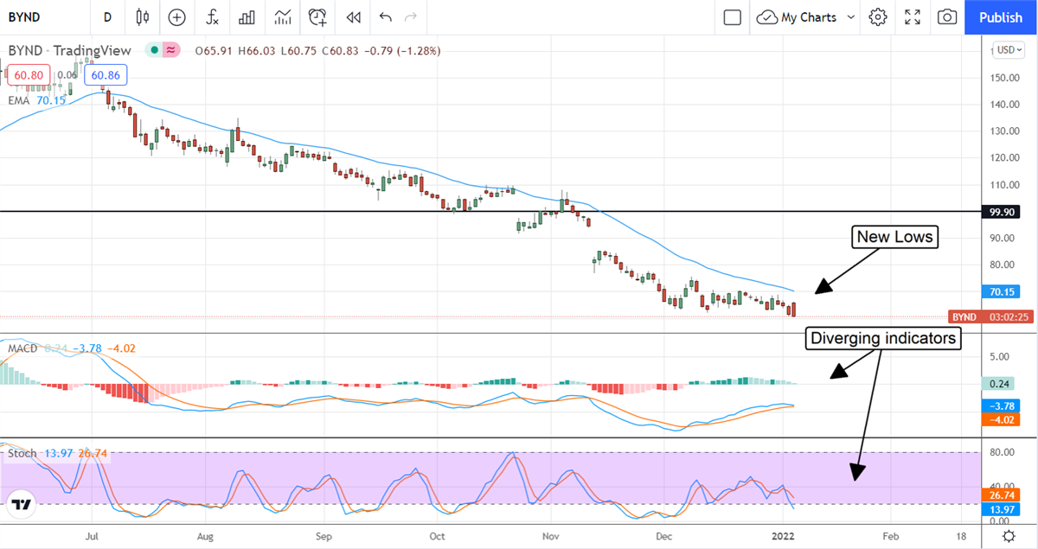Enter fullscreen mode
Image resolution: width=1038 pixels, height=549 pixels.
click(913, 17)
